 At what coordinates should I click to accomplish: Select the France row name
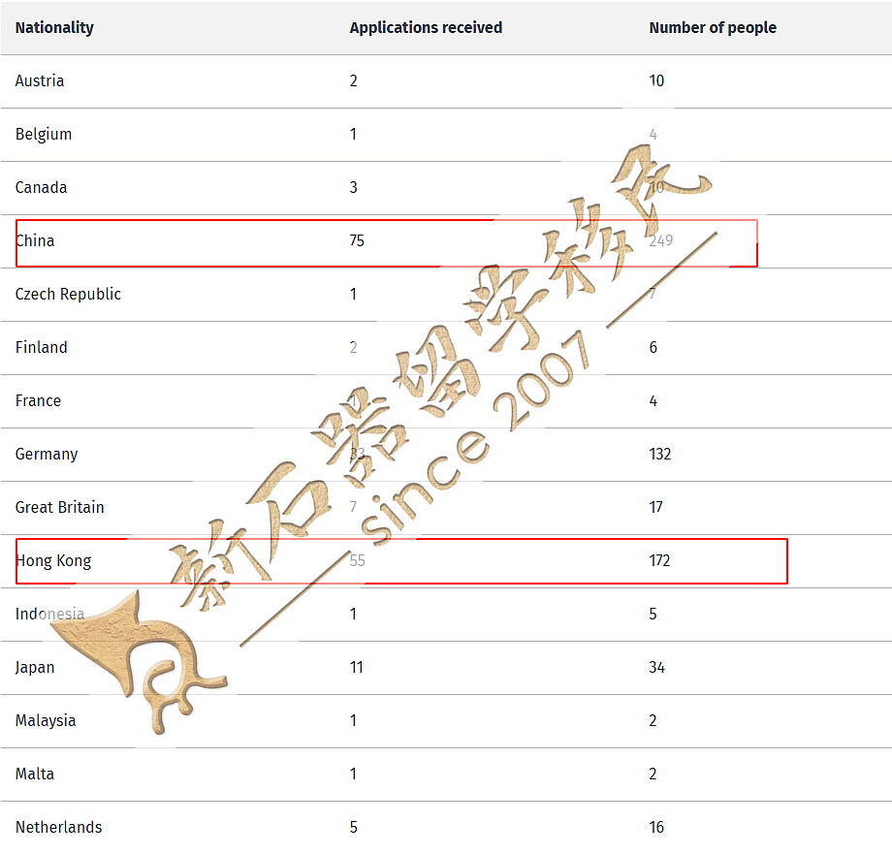pos(38,401)
